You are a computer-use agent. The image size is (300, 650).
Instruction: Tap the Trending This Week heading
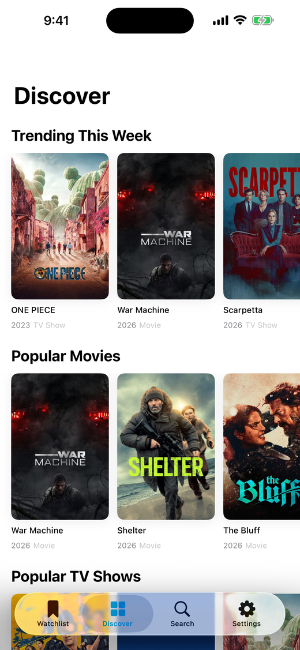[81, 136]
